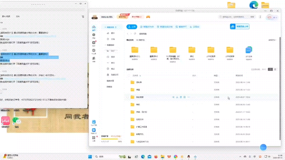Go back with the left navigation arrow
This screenshot has height=160, width=285.
(x=127, y=34)
